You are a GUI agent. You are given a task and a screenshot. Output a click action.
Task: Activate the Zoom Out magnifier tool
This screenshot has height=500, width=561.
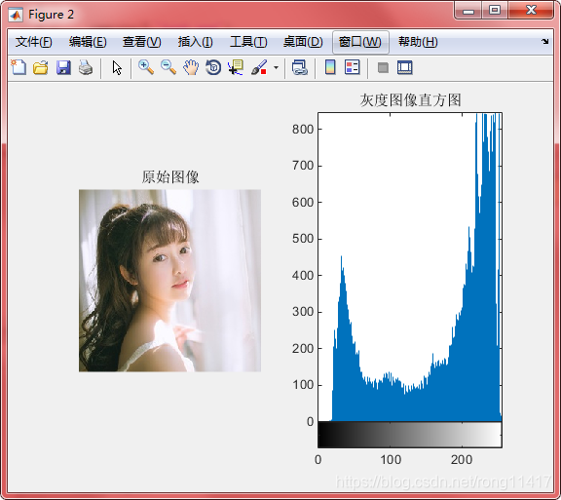[x=168, y=67]
